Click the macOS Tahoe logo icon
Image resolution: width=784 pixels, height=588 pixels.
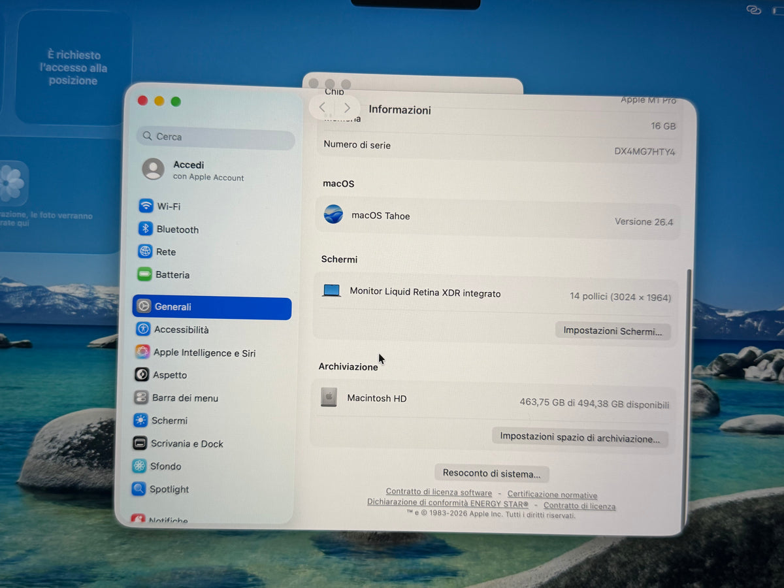tap(334, 214)
